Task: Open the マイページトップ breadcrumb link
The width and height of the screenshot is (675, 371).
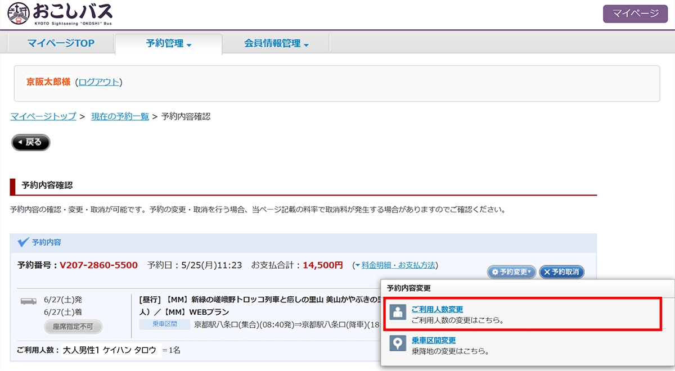Action: (x=43, y=116)
